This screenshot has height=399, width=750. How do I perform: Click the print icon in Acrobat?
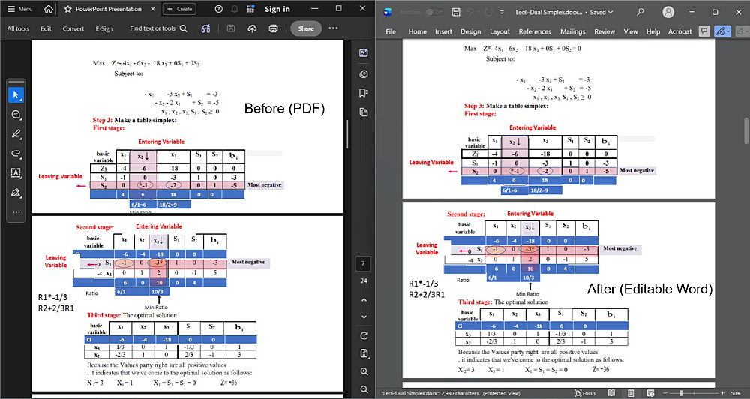tap(274, 28)
